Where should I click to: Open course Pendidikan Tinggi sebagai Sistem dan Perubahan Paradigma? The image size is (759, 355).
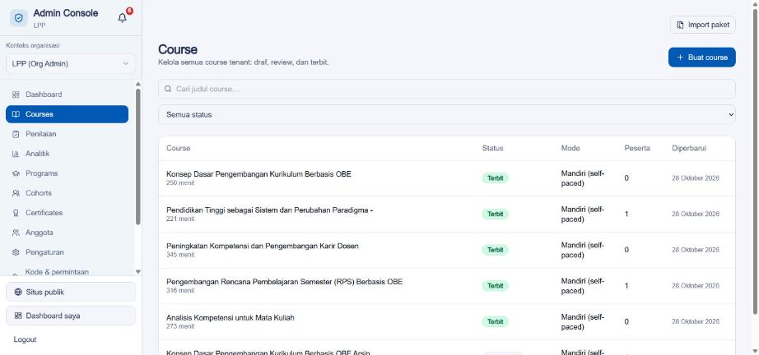coord(269,210)
